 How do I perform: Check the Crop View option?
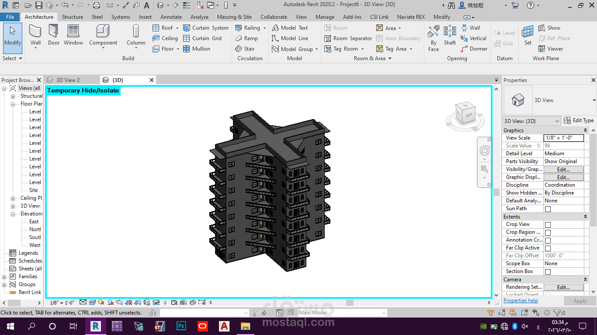pos(548,225)
